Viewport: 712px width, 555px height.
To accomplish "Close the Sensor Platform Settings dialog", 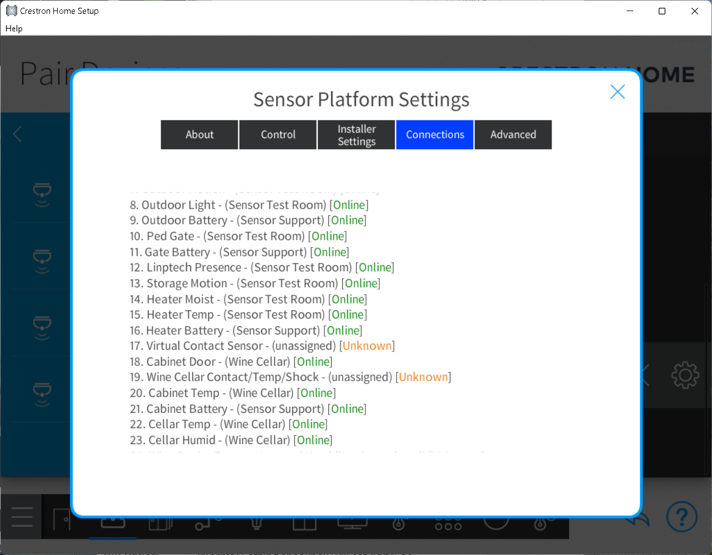I will [x=617, y=92].
